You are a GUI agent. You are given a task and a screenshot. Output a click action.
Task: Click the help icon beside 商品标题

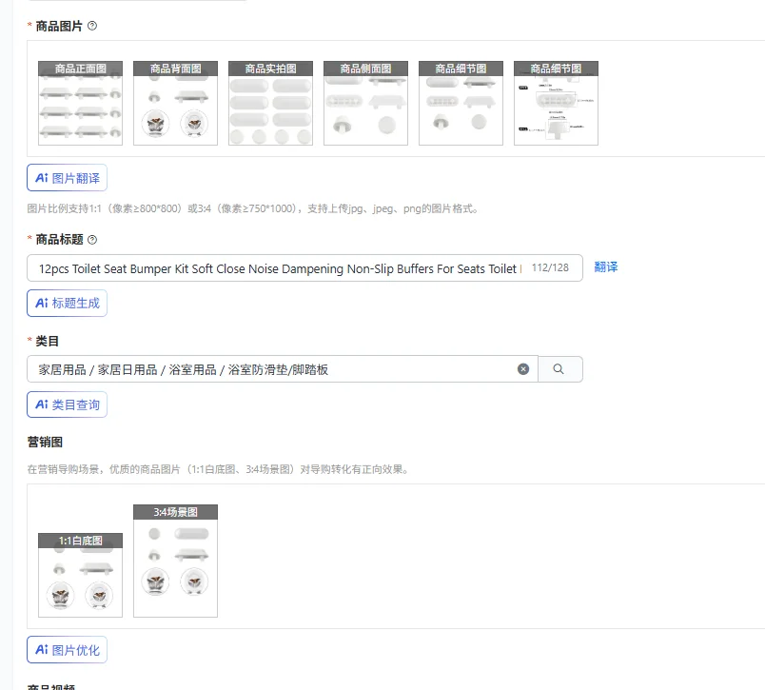(x=91, y=240)
